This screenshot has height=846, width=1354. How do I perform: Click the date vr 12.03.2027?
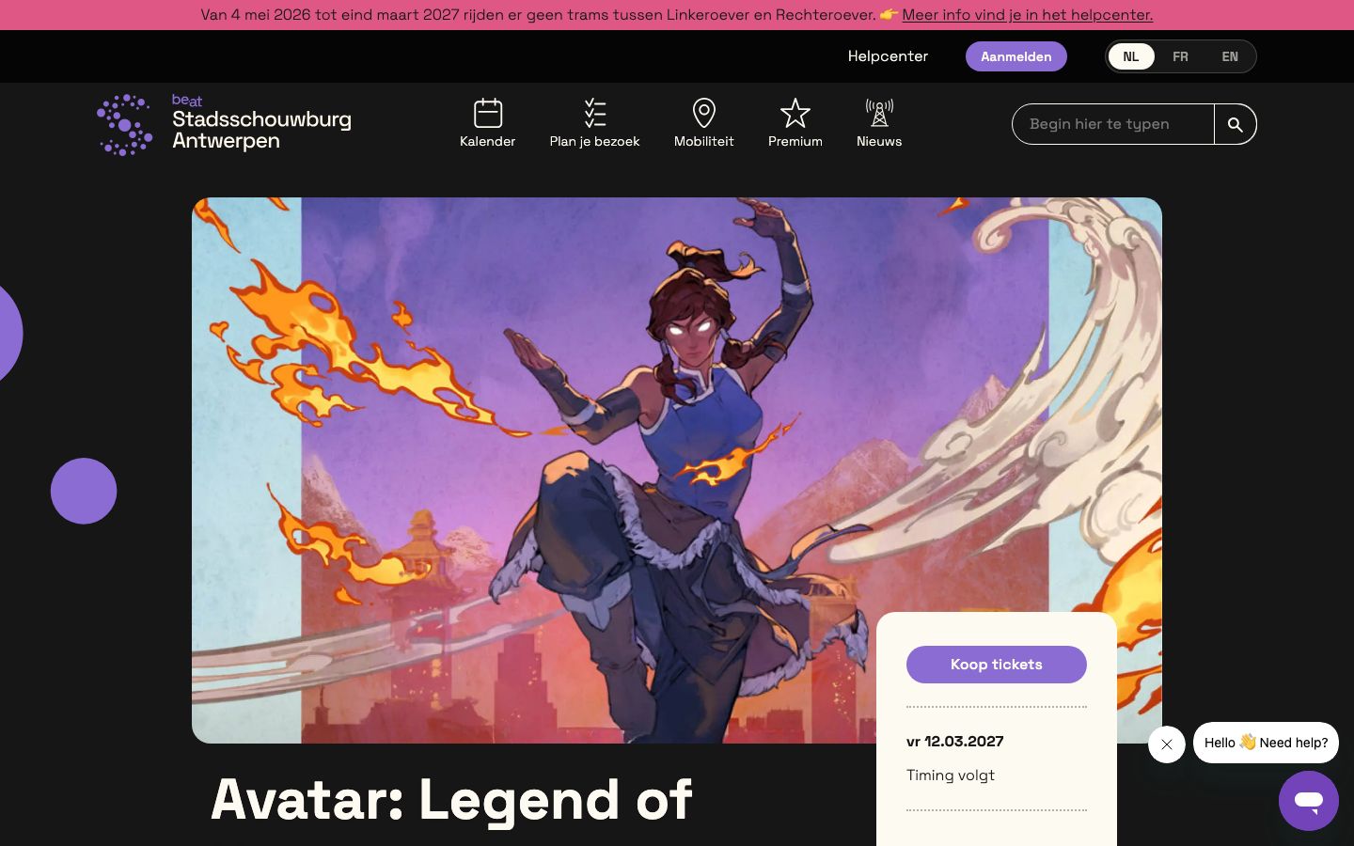(954, 742)
